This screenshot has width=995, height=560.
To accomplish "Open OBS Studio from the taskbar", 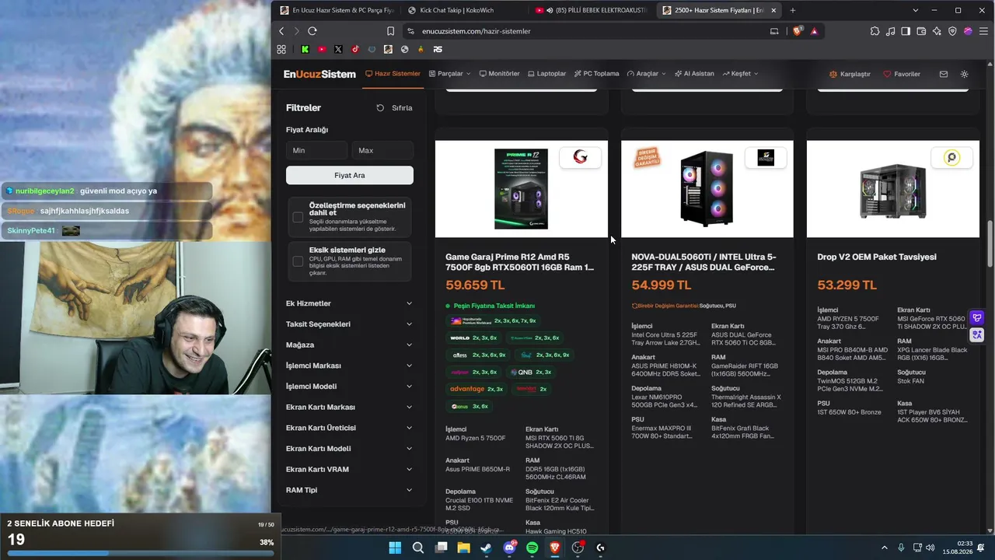I will pyautogui.click(x=578, y=548).
